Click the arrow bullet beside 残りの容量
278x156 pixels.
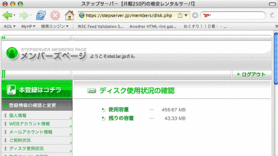[x=103, y=118]
